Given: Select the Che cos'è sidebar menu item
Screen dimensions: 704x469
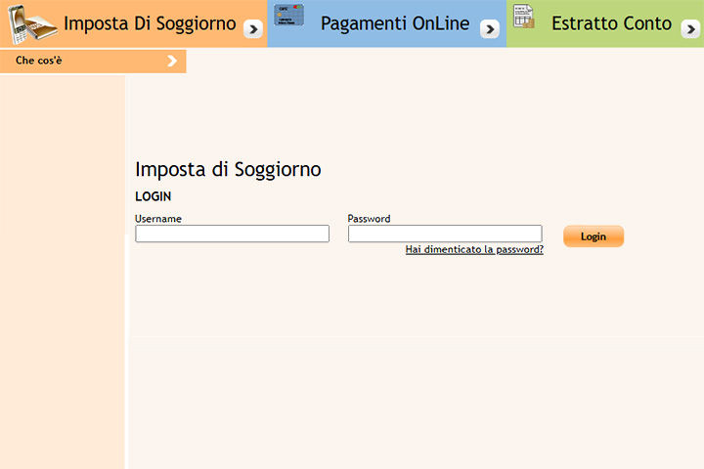Looking at the screenshot, I should point(39,62).
